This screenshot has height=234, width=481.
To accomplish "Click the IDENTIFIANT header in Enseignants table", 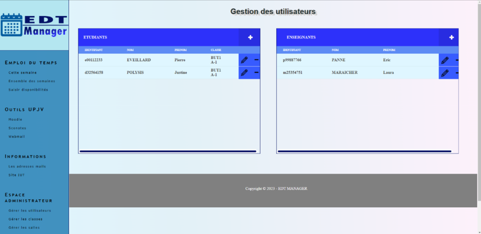I will coord(292,50).
